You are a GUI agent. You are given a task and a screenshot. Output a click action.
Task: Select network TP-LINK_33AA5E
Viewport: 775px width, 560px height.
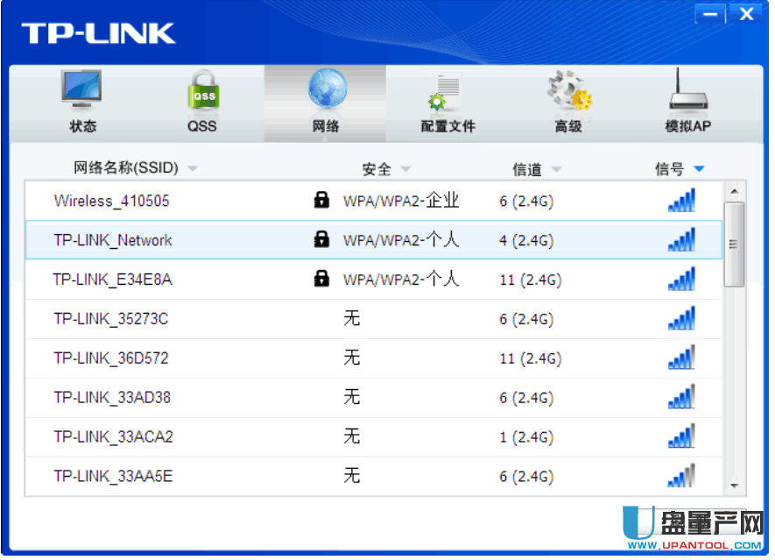click(x=374, y=476)
